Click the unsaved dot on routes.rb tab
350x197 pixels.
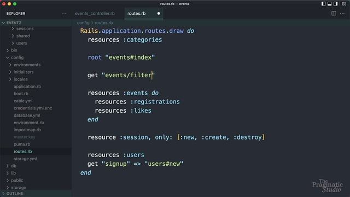(159, 13)
